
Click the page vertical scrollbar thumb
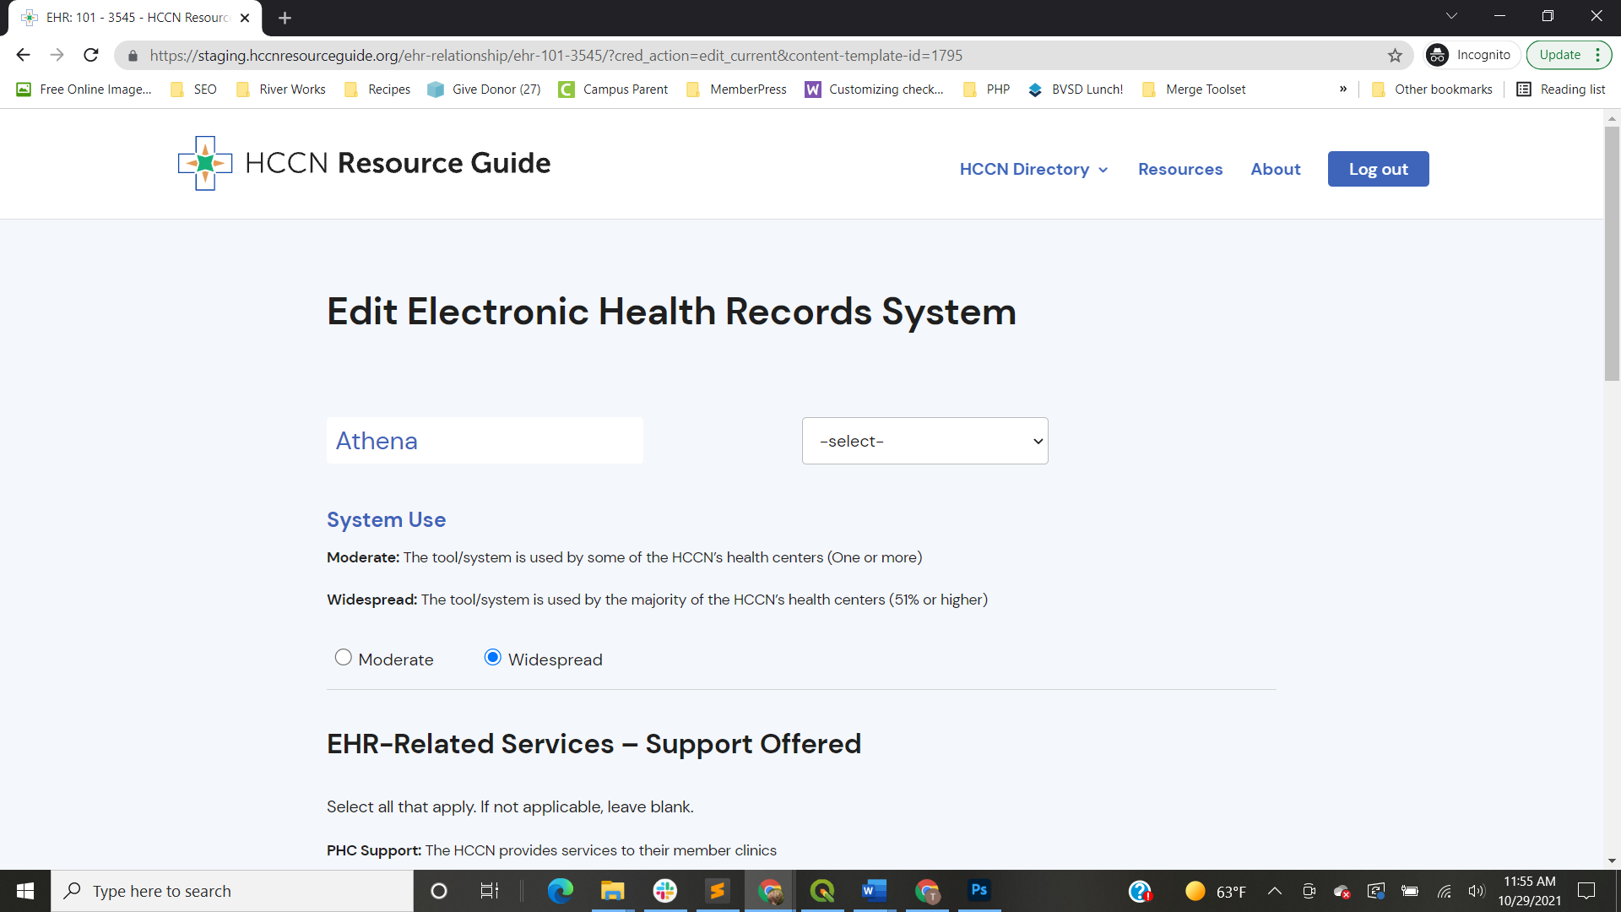click(x=1612, y=253)
